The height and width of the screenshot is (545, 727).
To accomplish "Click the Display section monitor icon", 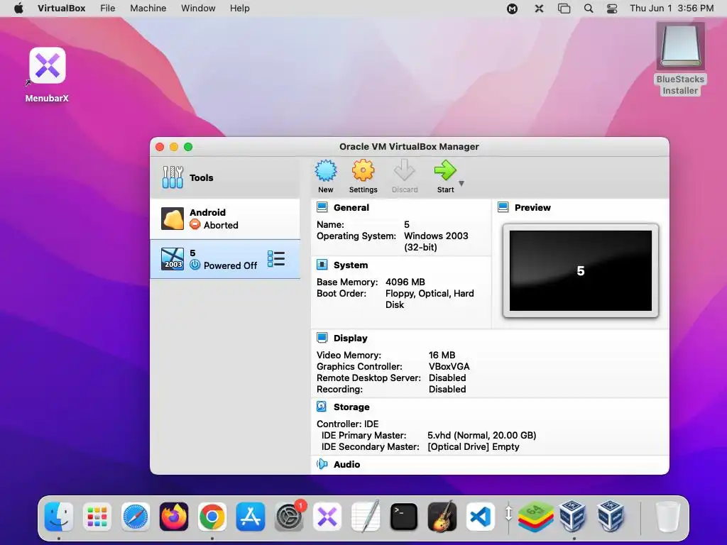I will (x=322, y=337).
